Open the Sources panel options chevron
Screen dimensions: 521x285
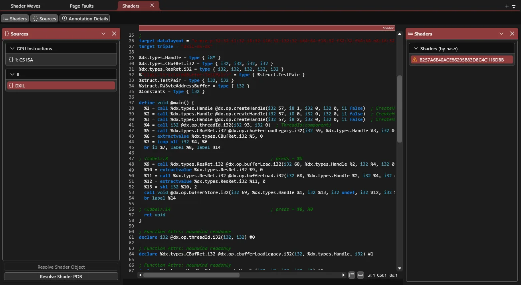pos(103,34)
